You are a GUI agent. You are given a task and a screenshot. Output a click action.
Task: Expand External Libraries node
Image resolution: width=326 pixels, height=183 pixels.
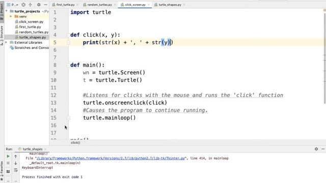tap(7, 42)
